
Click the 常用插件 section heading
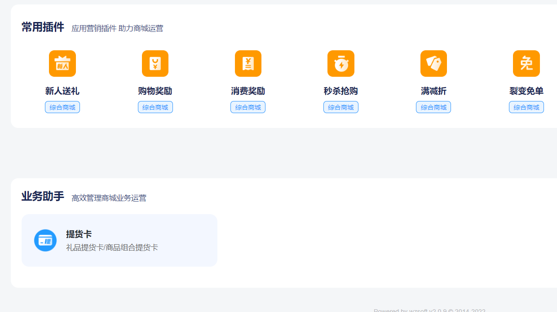pos(43,27)
